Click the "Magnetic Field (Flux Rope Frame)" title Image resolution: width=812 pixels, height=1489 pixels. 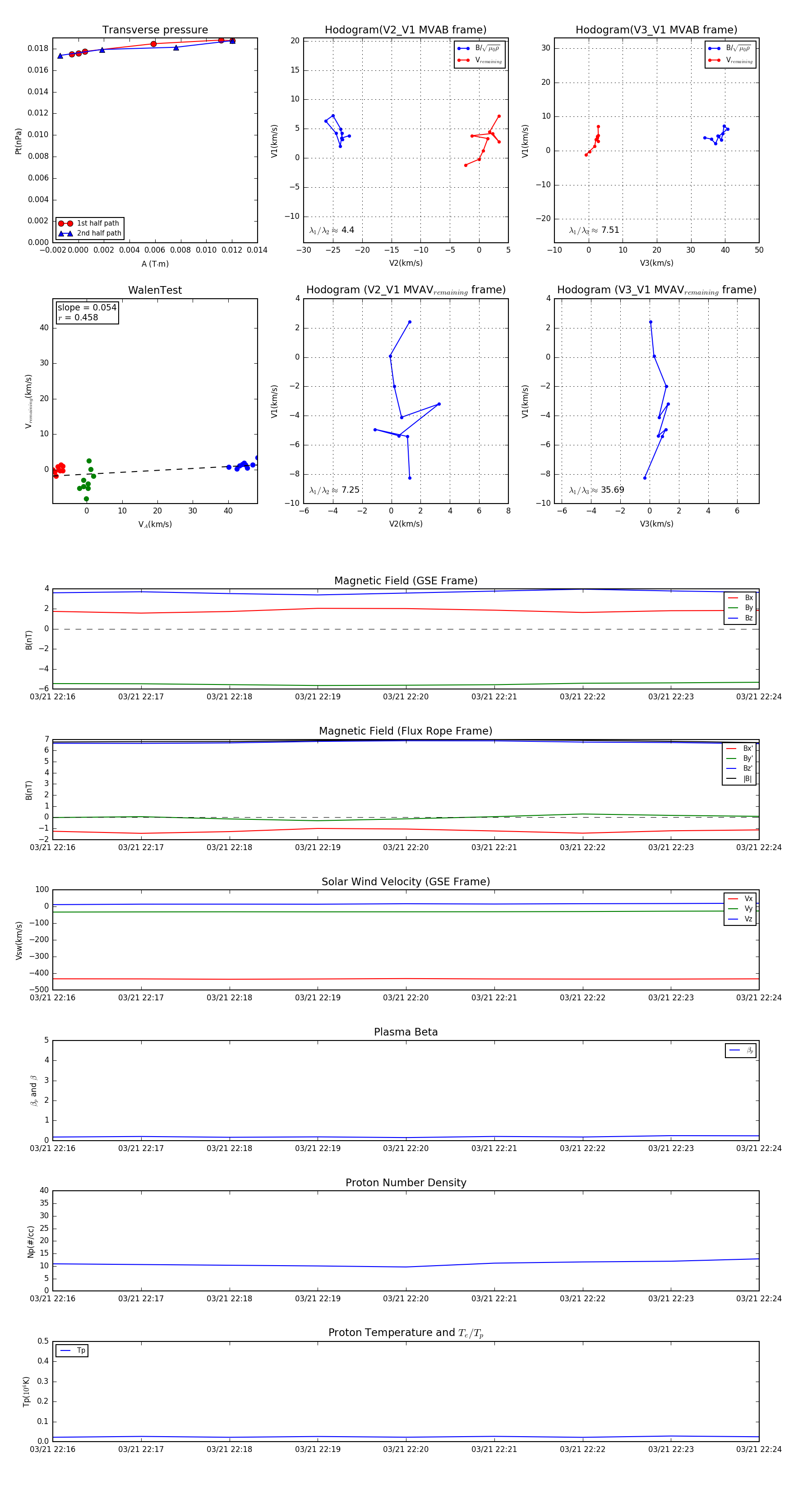tap(406, 731)
